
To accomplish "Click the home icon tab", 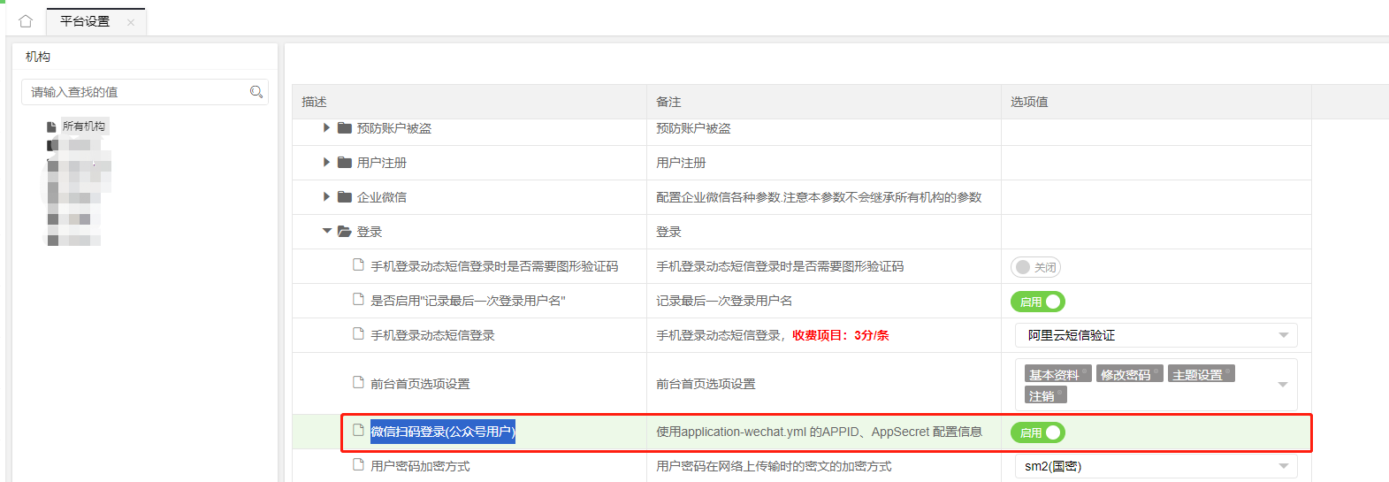I will (x=26, y=21).
